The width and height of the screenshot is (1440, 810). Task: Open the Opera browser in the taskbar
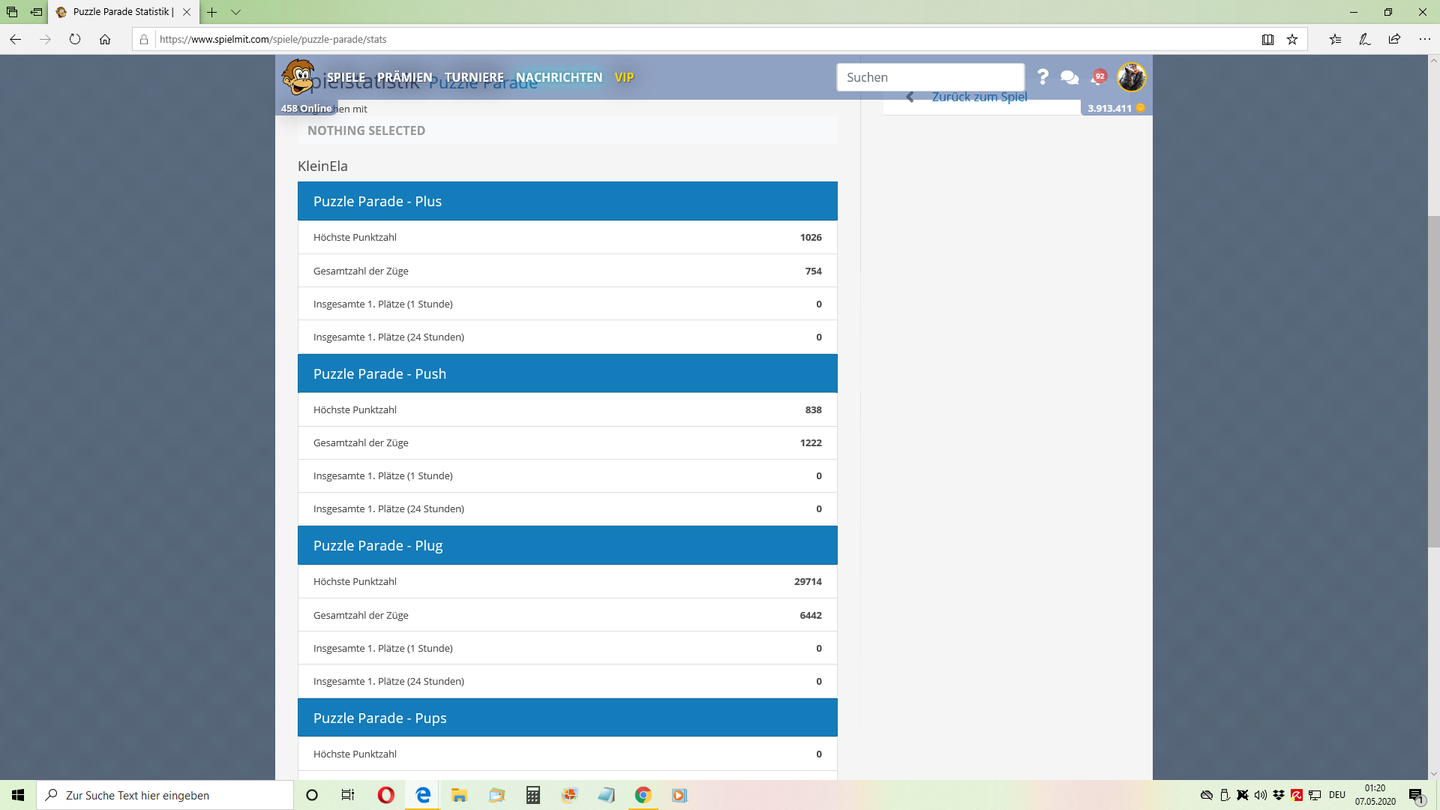coord(386,795)
